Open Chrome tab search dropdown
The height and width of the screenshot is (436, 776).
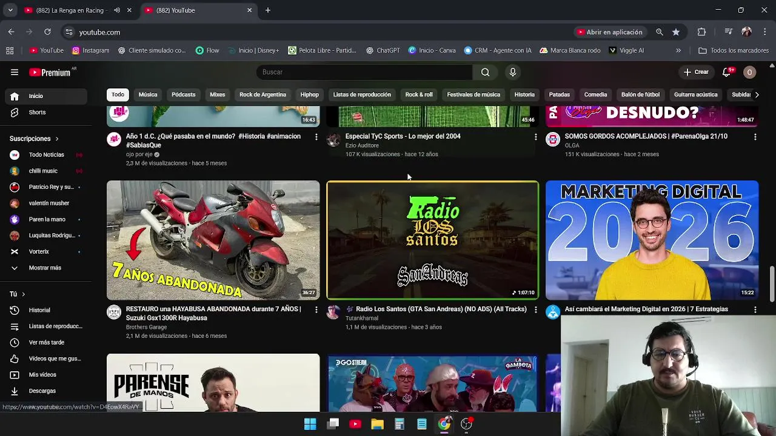coord(10,10)
